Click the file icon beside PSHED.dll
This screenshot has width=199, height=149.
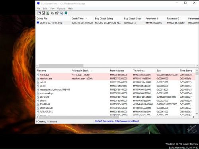point(38,104)
